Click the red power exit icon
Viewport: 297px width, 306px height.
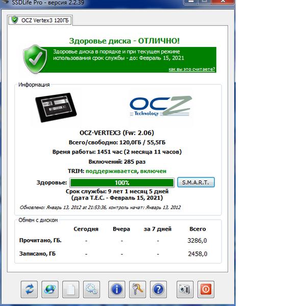coord(206,289)
